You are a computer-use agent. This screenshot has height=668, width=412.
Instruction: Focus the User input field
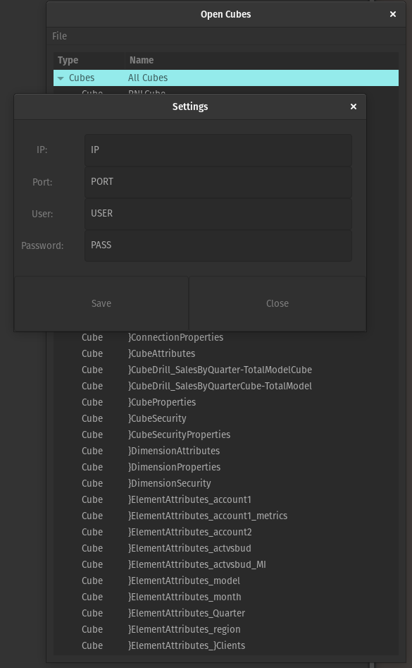(218, 214)
